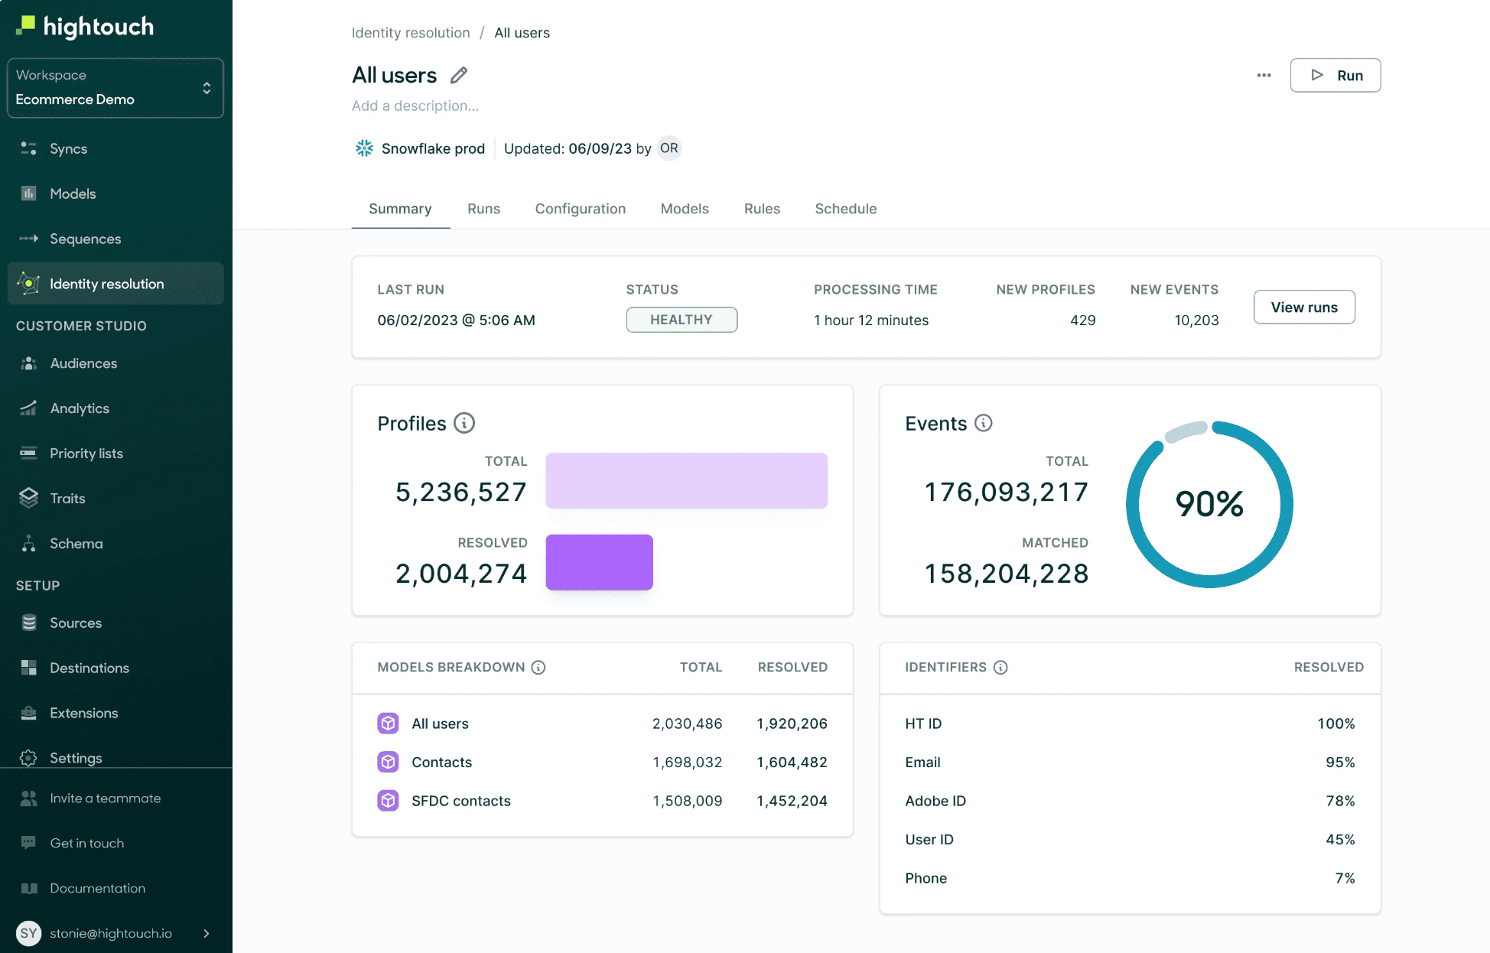Image resolution: width=1490 pixels, height=953 pixels.
Task: Open Traits in Customer Studio
Action: tap(67, 499)
